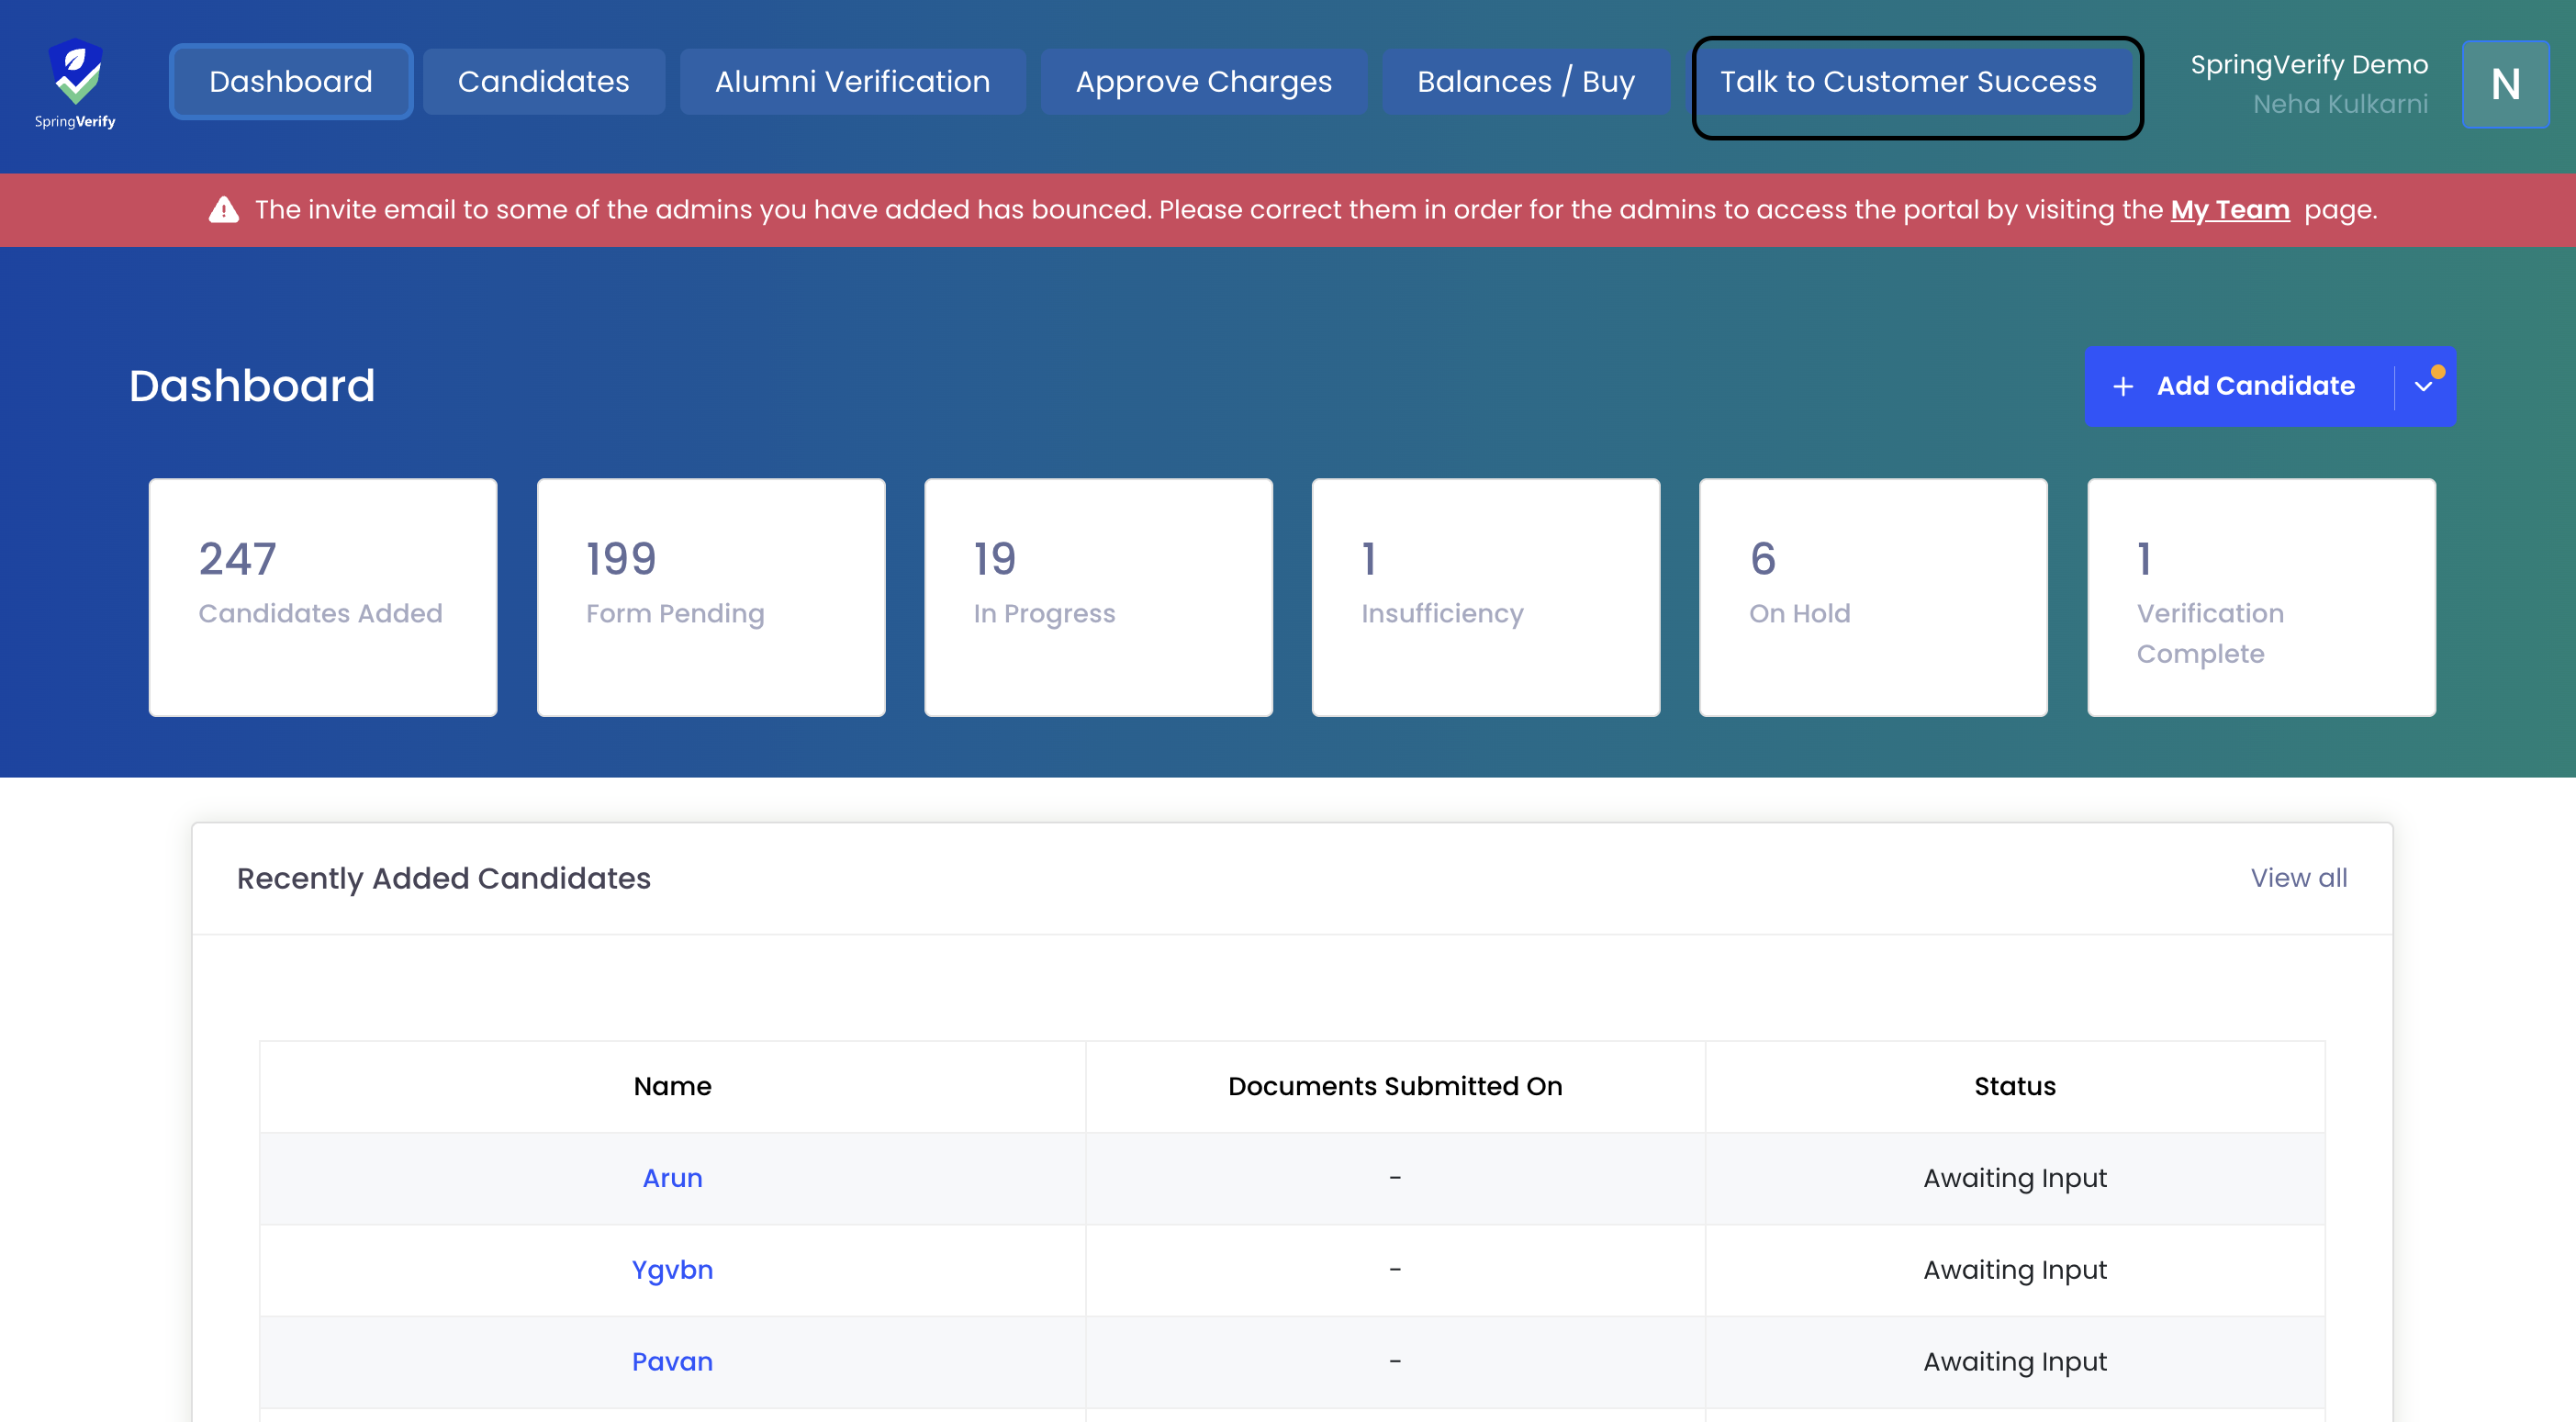
Task: Select the 6 On Hold card
Action: (x=1872, y=597)
